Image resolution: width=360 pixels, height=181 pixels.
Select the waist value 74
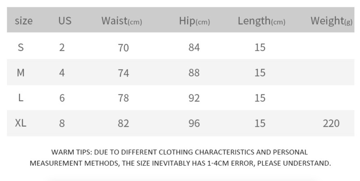[x=123, y=73]
